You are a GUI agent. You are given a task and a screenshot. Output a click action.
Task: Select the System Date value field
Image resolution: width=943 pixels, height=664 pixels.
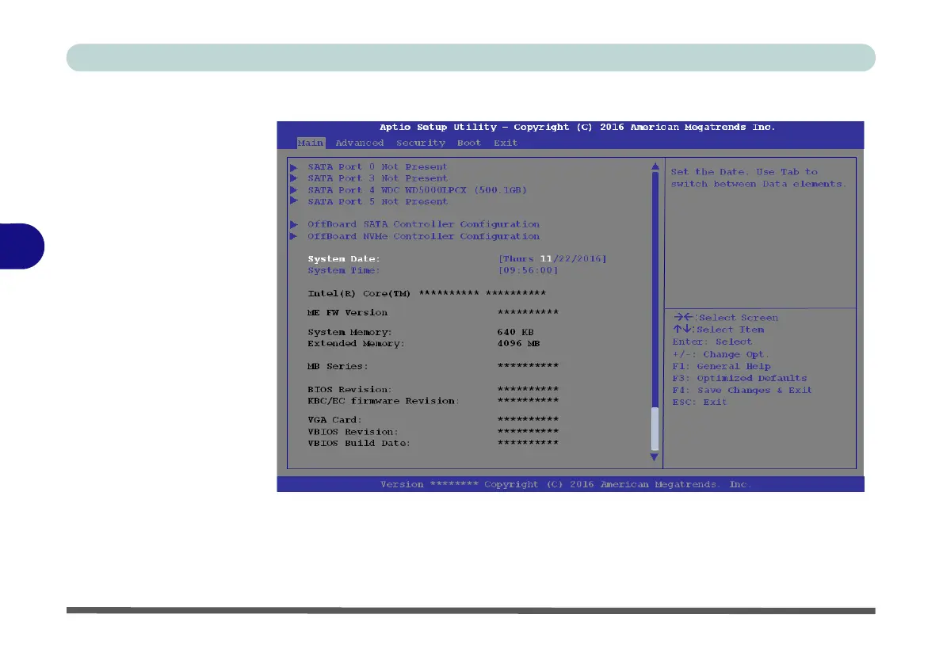(552, 259)
